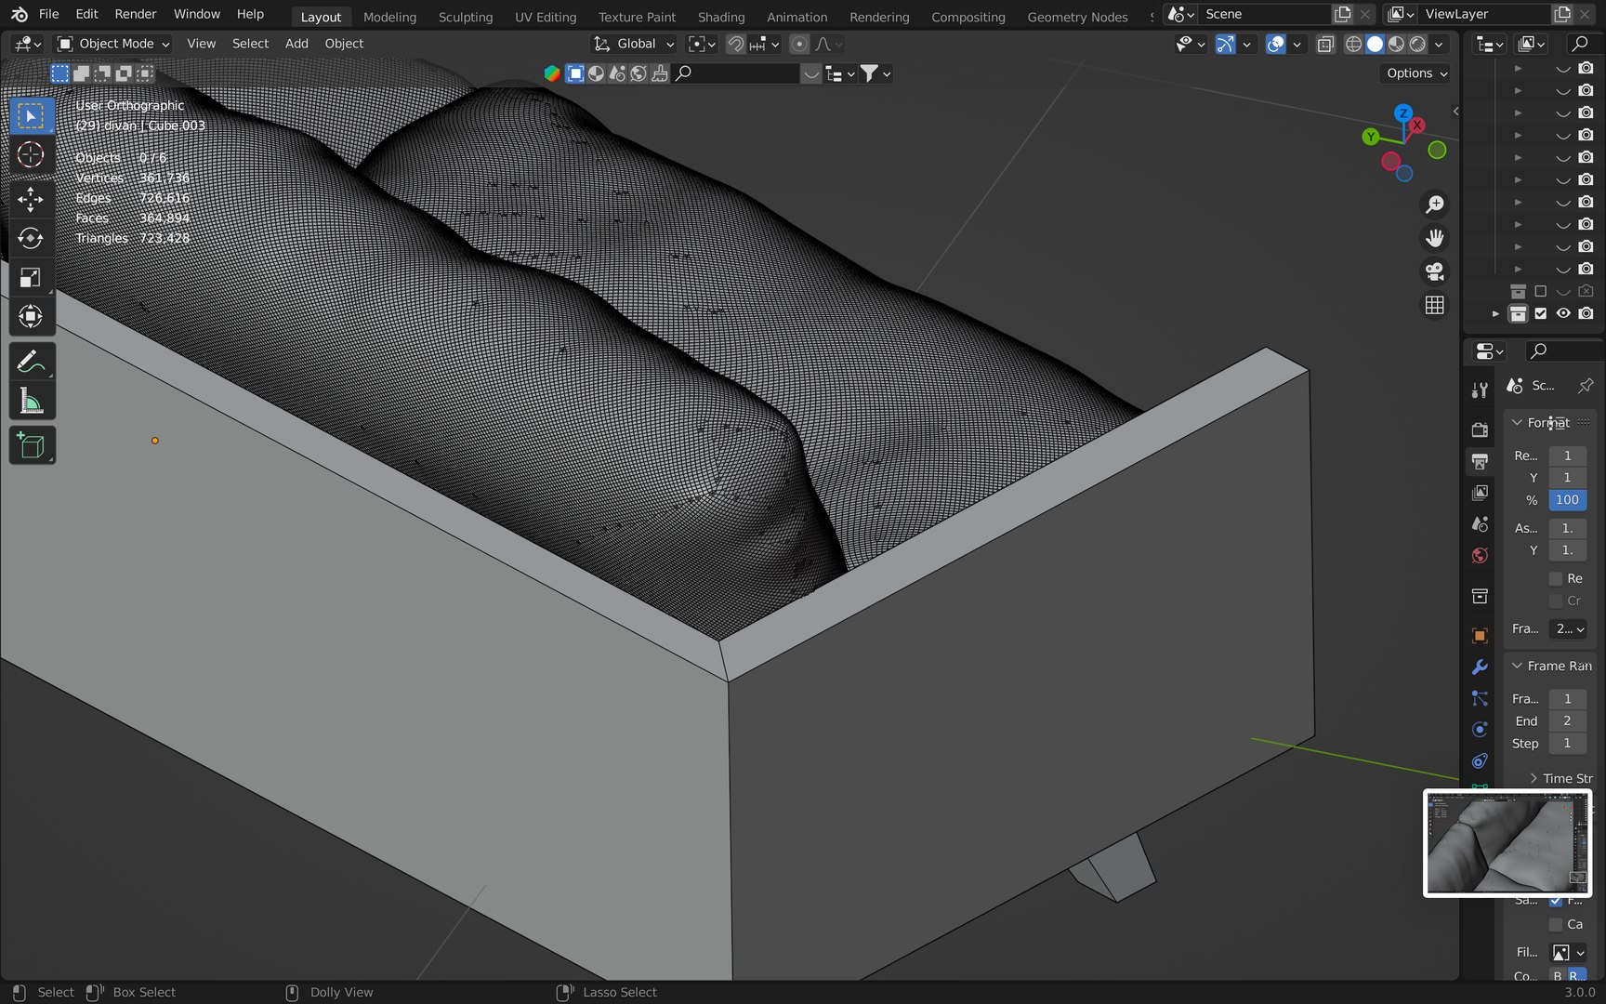Toggle the camera view icon

pyautogui.click(x=1435, y=271)
